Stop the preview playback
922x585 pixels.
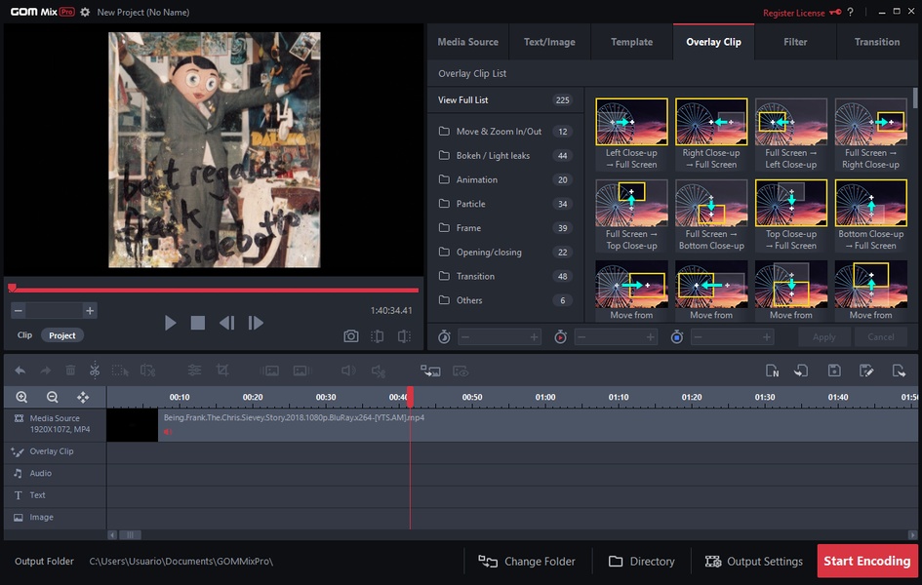[x=198, y=323]
